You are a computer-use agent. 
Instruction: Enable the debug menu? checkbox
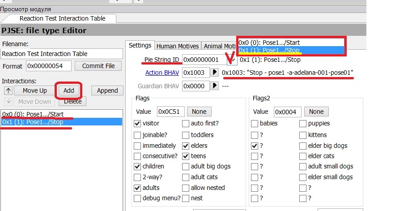tap(137, 198)
